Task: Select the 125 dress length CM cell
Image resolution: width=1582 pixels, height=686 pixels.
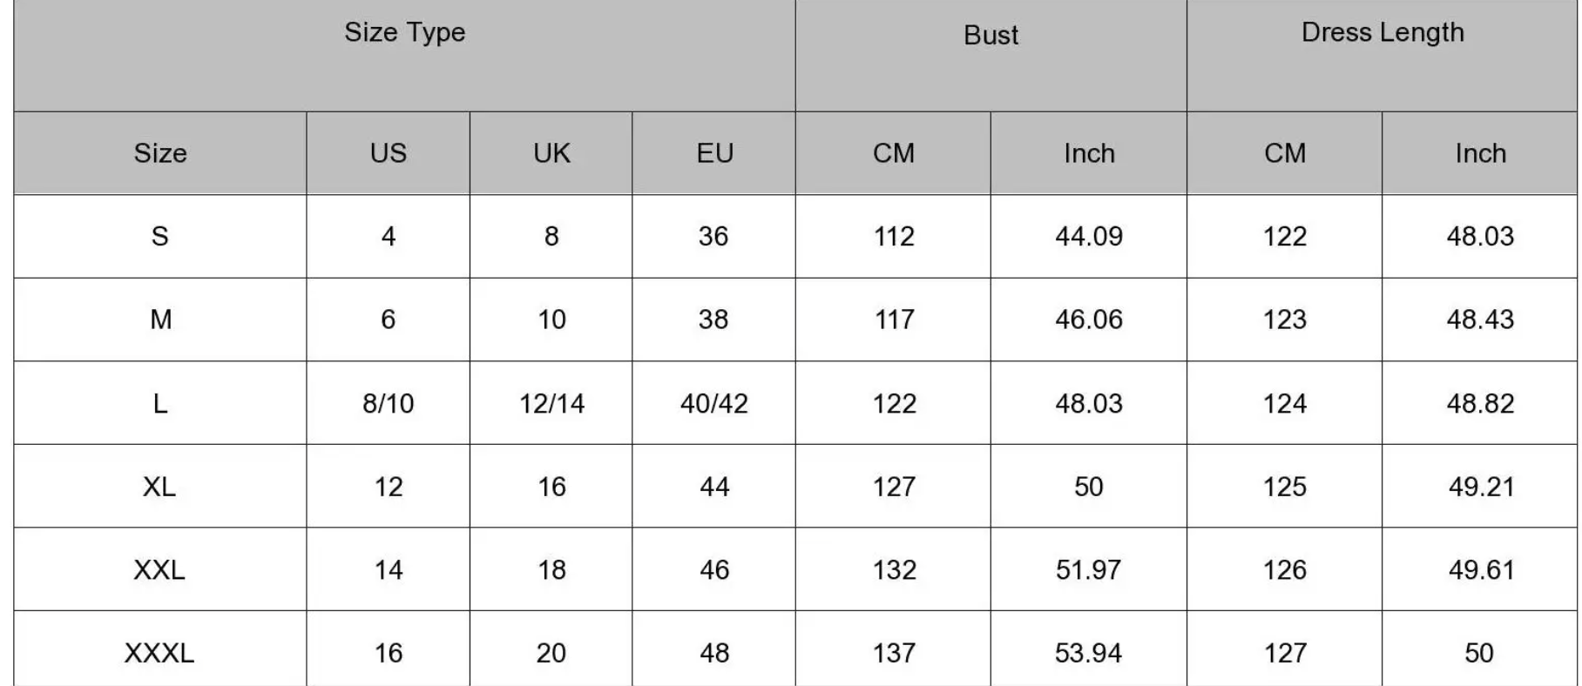Action: coord(1285,487)
